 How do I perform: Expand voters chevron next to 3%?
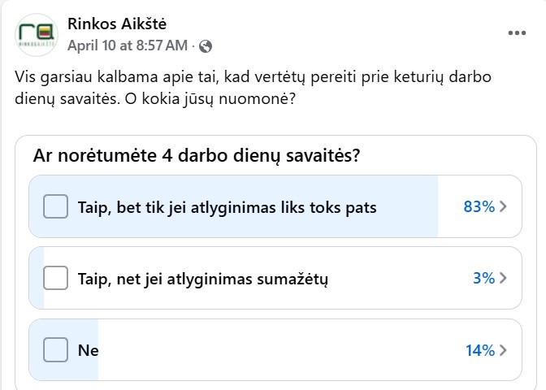click(503, 278)
